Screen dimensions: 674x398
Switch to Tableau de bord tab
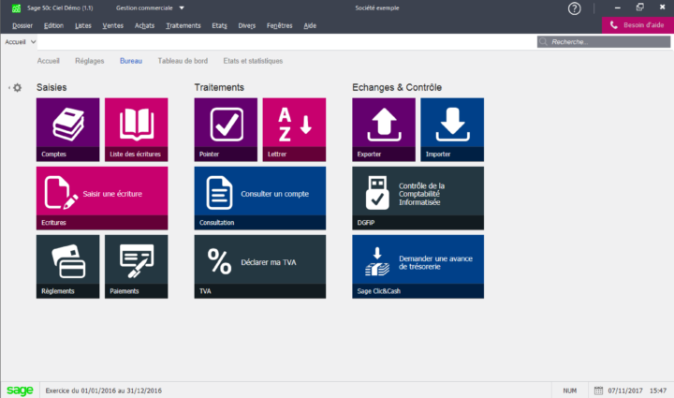click(183, 61)
